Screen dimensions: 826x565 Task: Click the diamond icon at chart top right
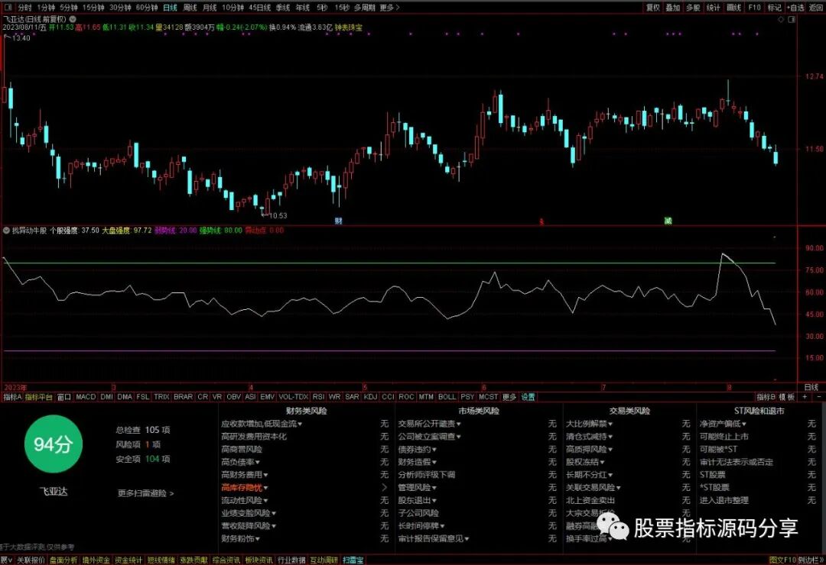(781, 19)
